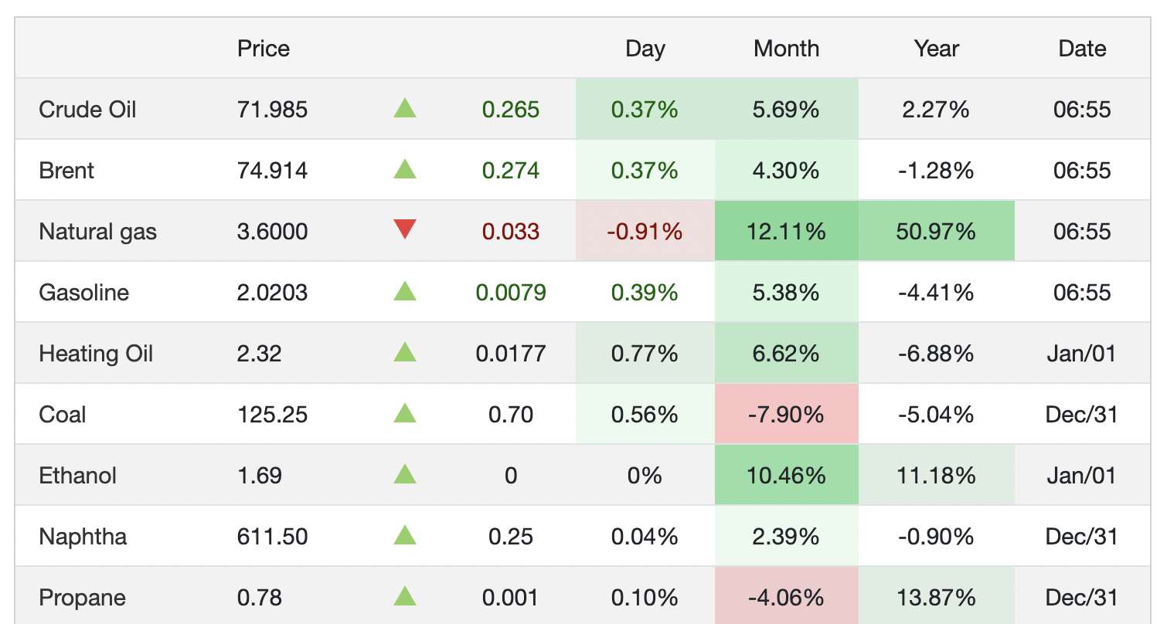Open the Naphtha commodity link
Screen dimensions: 1167x624
pyautogui.click(x=83, y=537)
